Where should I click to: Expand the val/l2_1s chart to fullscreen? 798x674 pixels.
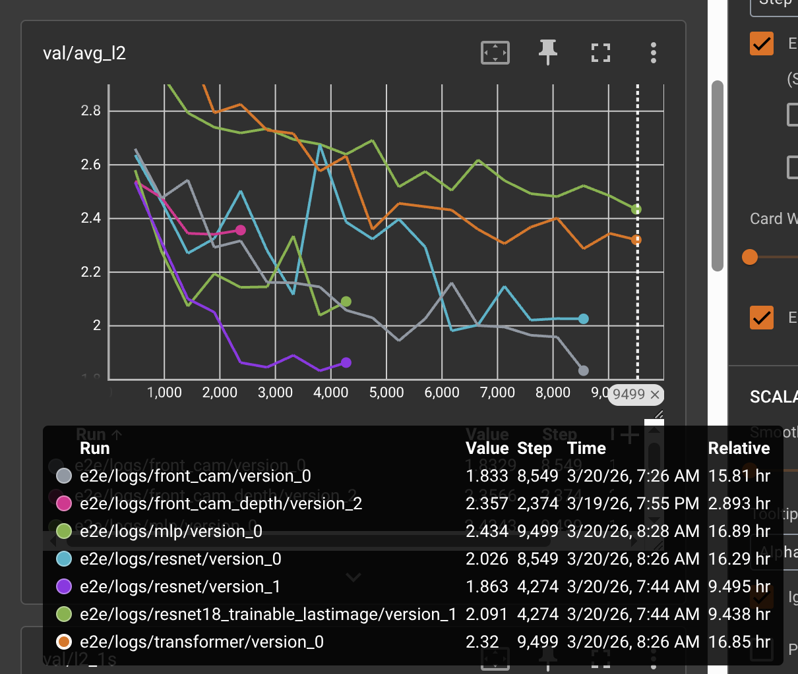[600, 659]
